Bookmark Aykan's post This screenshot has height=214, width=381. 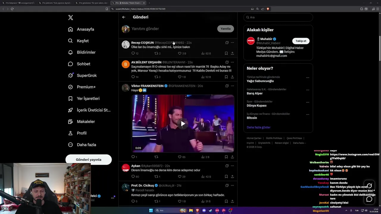click(226, 177)
